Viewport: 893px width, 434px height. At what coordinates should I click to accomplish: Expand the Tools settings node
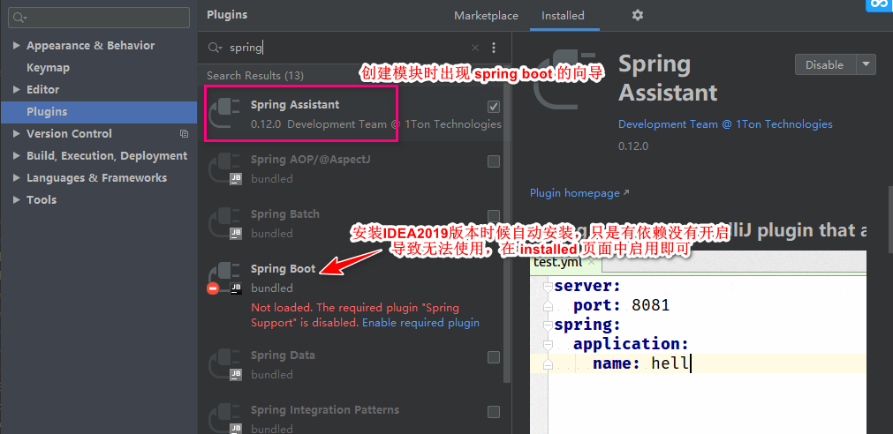pos(17,199)
